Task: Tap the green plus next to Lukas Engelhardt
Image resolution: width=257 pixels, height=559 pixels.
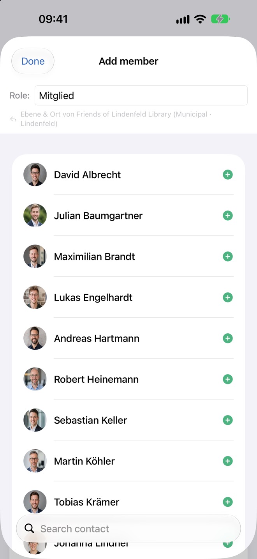Action: click(x=228, y=297)
